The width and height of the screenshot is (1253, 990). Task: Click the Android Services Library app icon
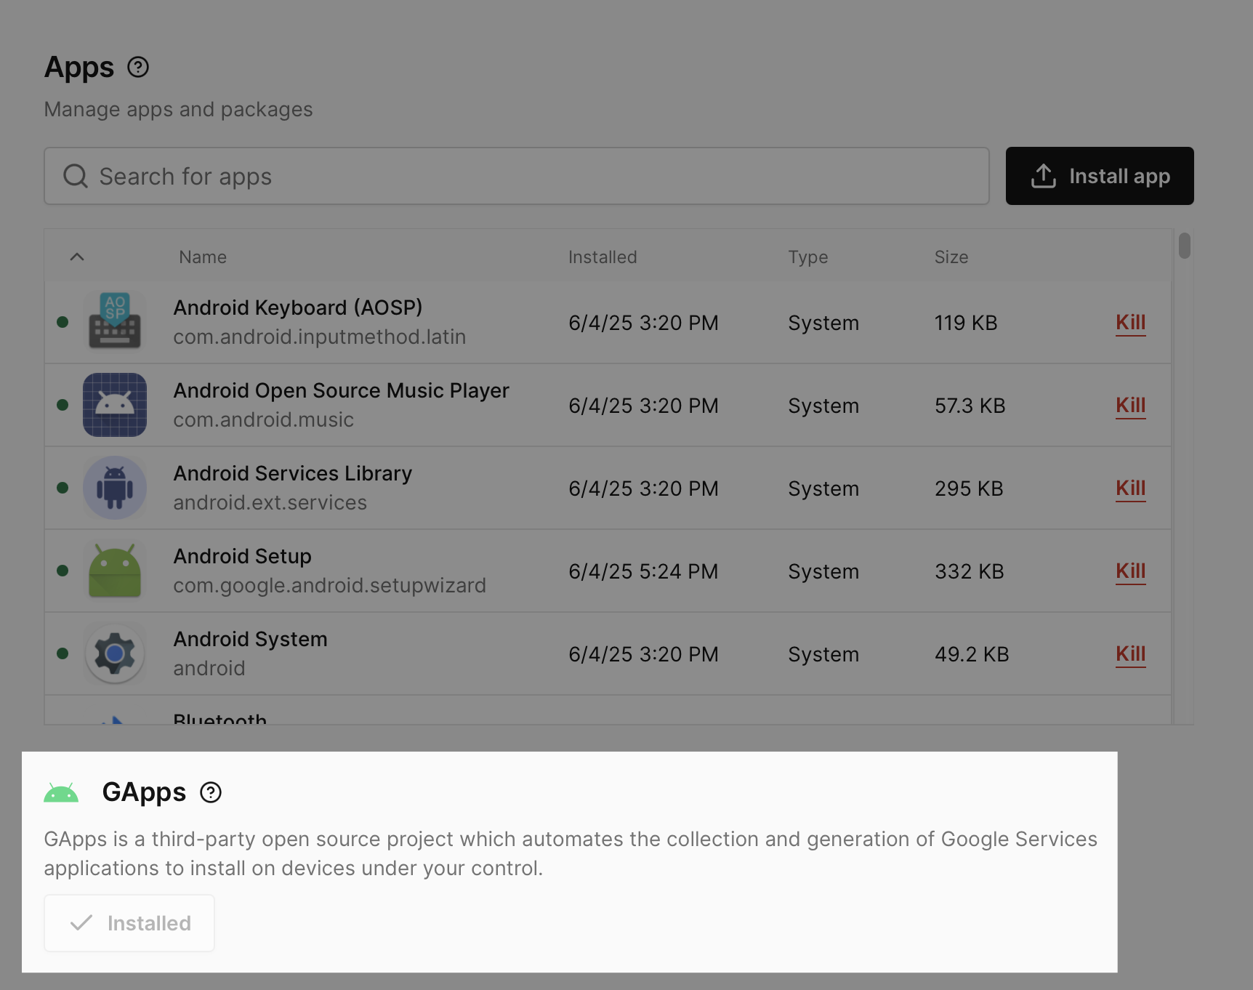(x=115, y=488)
